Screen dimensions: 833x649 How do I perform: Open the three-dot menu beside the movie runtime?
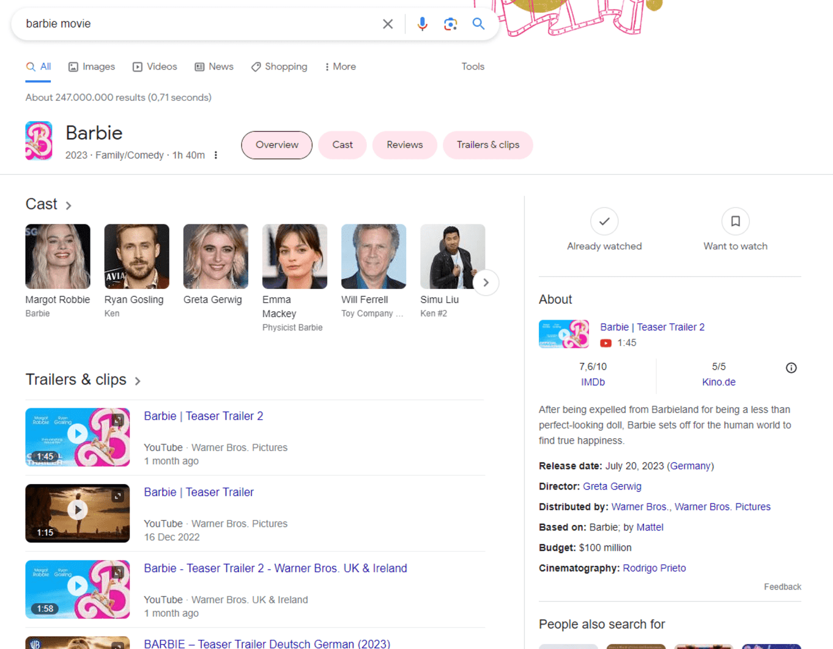tap(216, 155)
